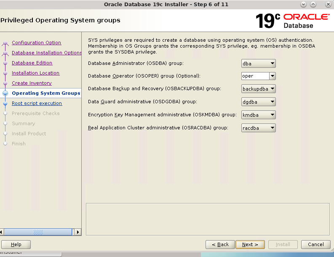The image size is (334, 257).
Task: Cancel the installer with the Cancel button
Action: (x=316, y=244)
